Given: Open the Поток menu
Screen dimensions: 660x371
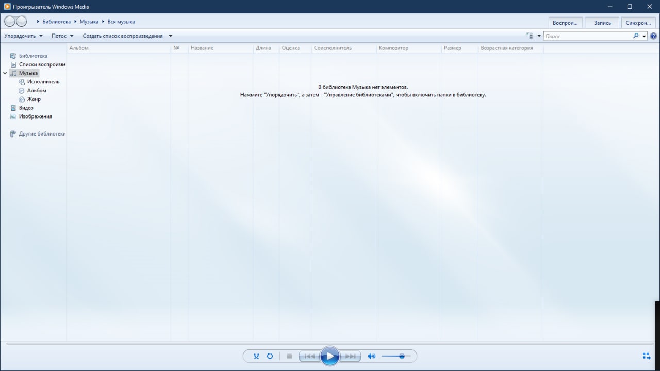Looking at the screenshot, I should 62,36.
